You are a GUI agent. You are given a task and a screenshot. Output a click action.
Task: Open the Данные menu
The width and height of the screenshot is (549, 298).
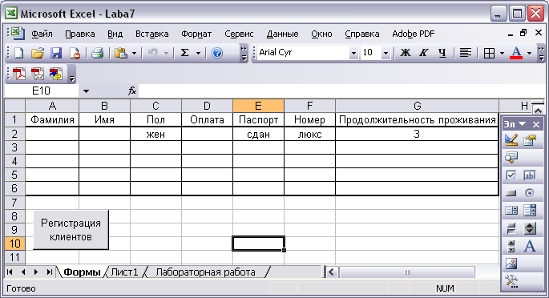click(x=282, y=34)
